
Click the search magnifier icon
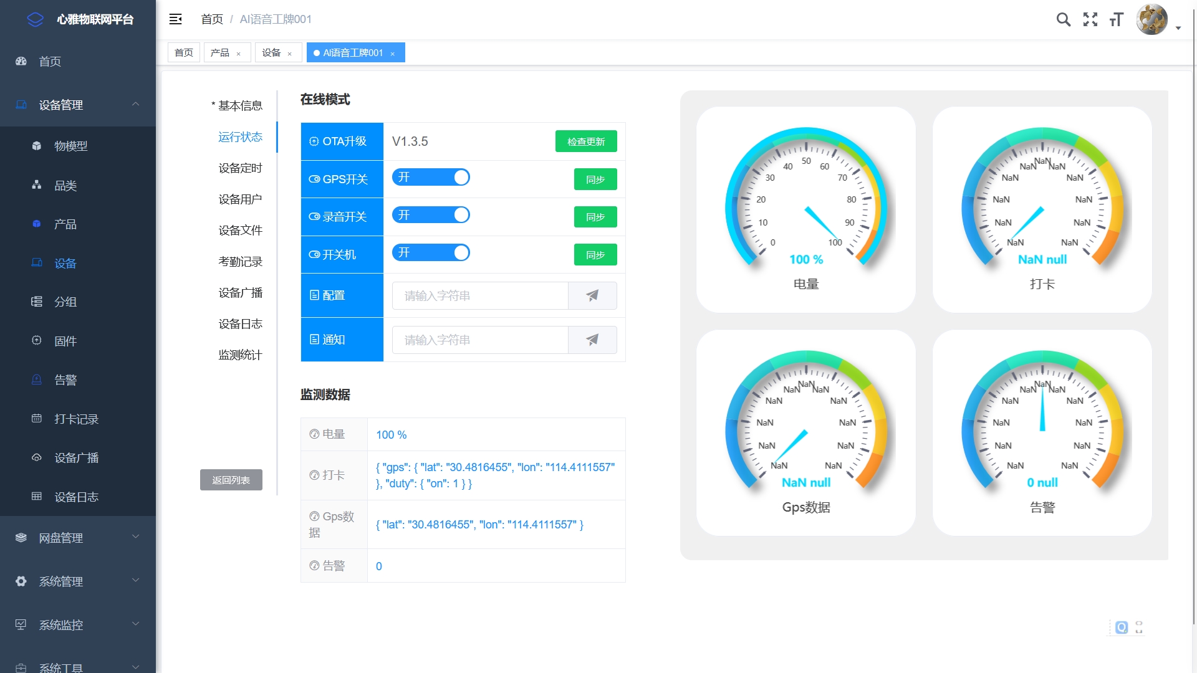1063,20
